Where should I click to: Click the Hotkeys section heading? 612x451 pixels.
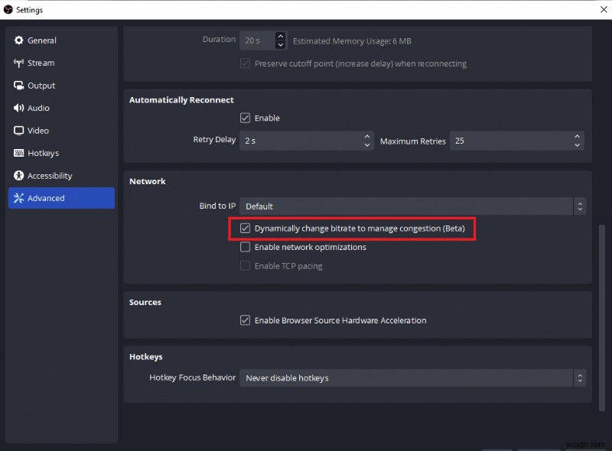146,356
